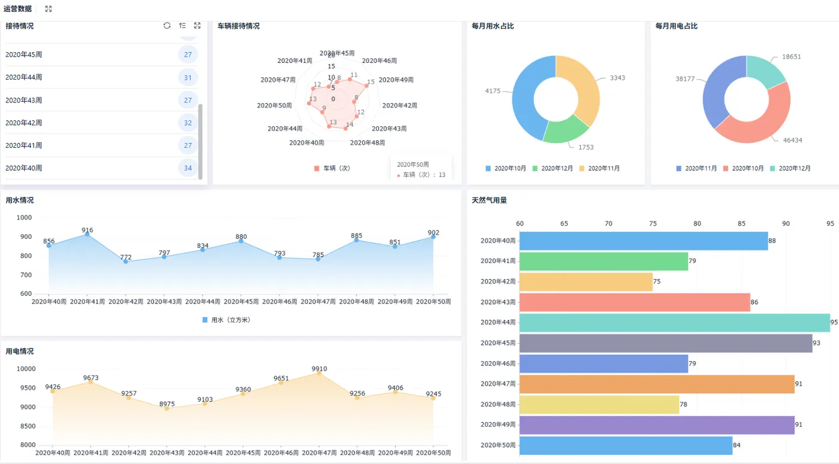Click the 916 data point on 用水情况 chart

click(87, 234)
